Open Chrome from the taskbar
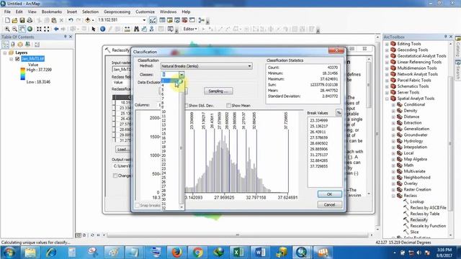Viewport: 461px width, 259px height. click(x=197, y=253)
